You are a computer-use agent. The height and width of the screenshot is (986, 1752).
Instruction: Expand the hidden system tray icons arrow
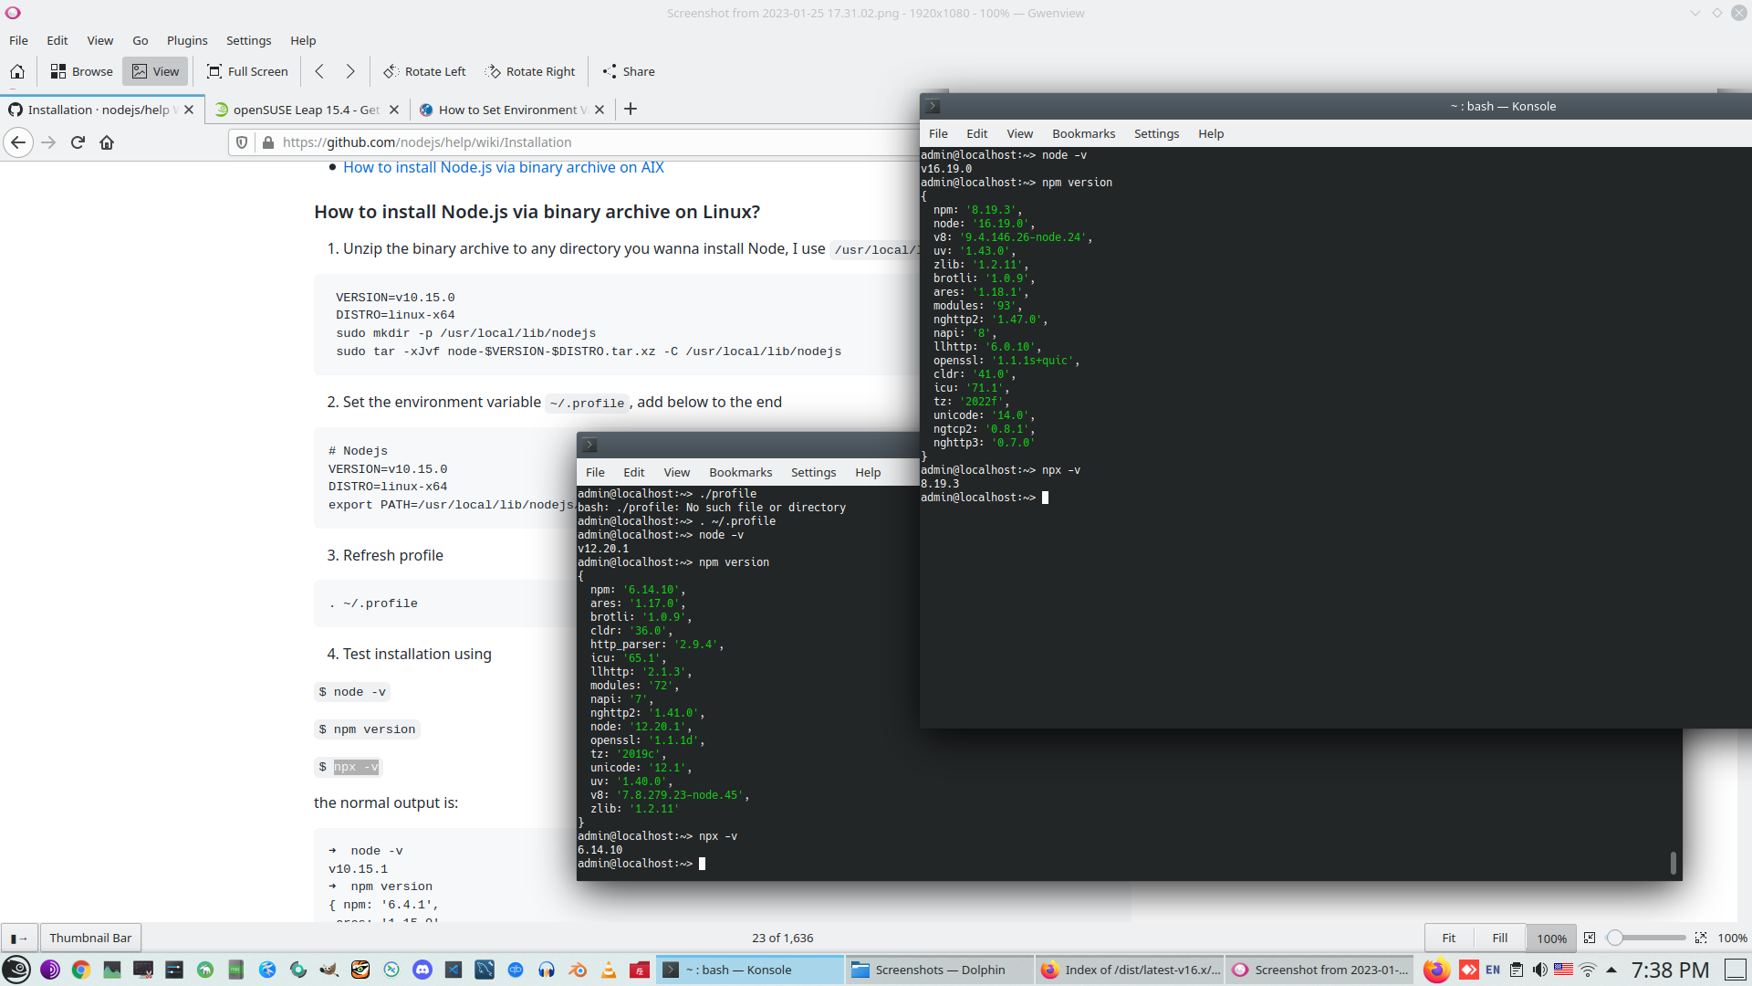coord(1611,970)
